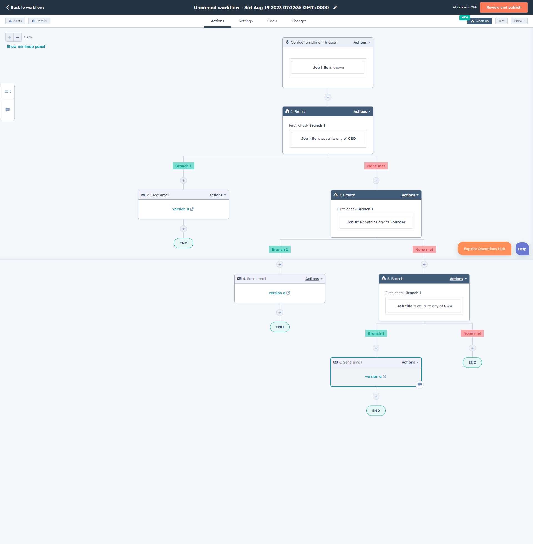This screenshot has height=544, width=533.
Task: Add a step under the None met branch
Action: (x=376, y=180)
